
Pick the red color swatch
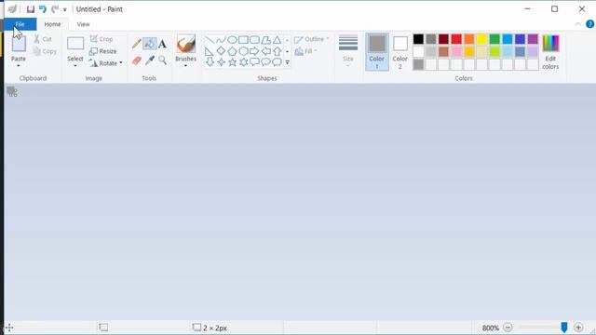pos(456,39)
